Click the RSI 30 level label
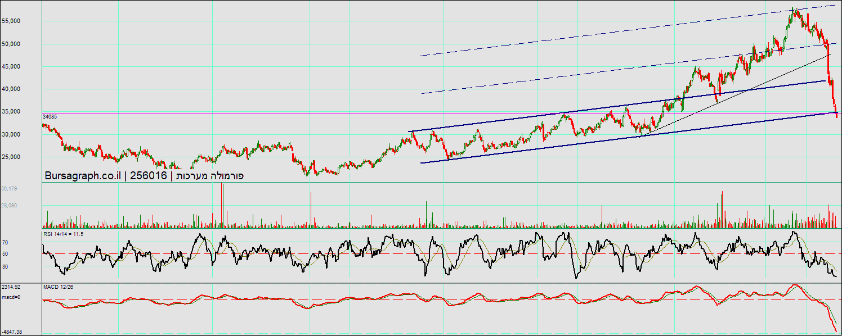842x336 pixels. pos(5,266)
